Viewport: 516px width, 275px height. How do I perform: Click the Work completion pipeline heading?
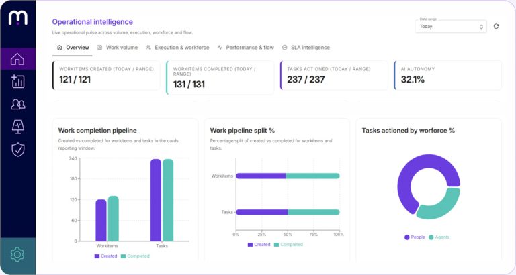pyautogui.click(x=97, y=130)
